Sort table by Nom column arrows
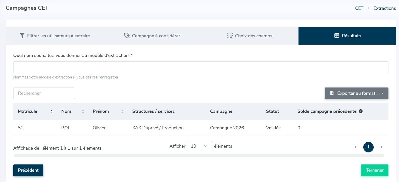 [x=83, y=111]
